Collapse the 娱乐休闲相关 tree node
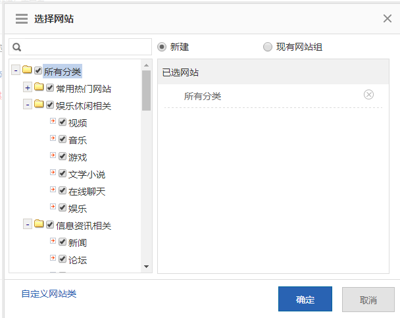Screen dimensions: 400x318 28,105
